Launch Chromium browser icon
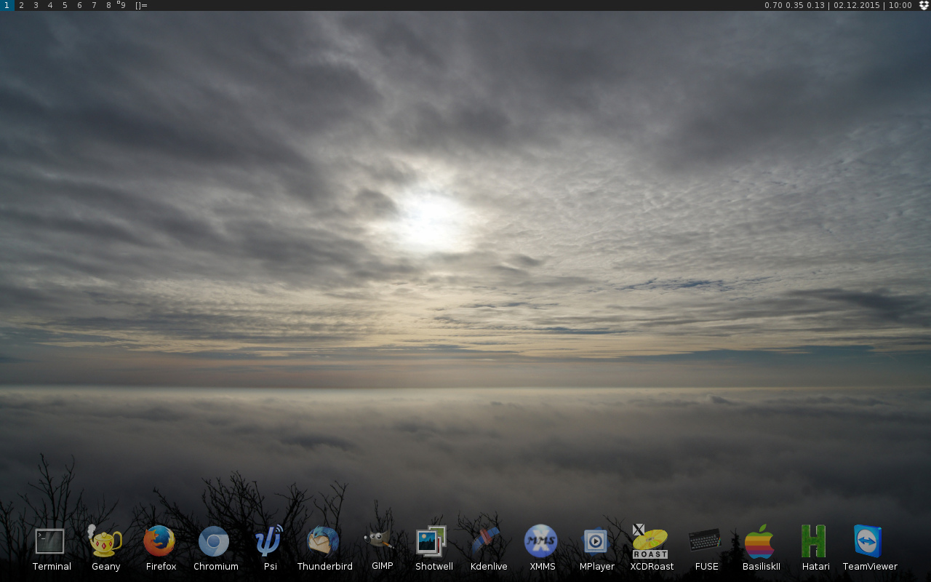This screenshot has width=931, height=582. [x=214, y=541]
